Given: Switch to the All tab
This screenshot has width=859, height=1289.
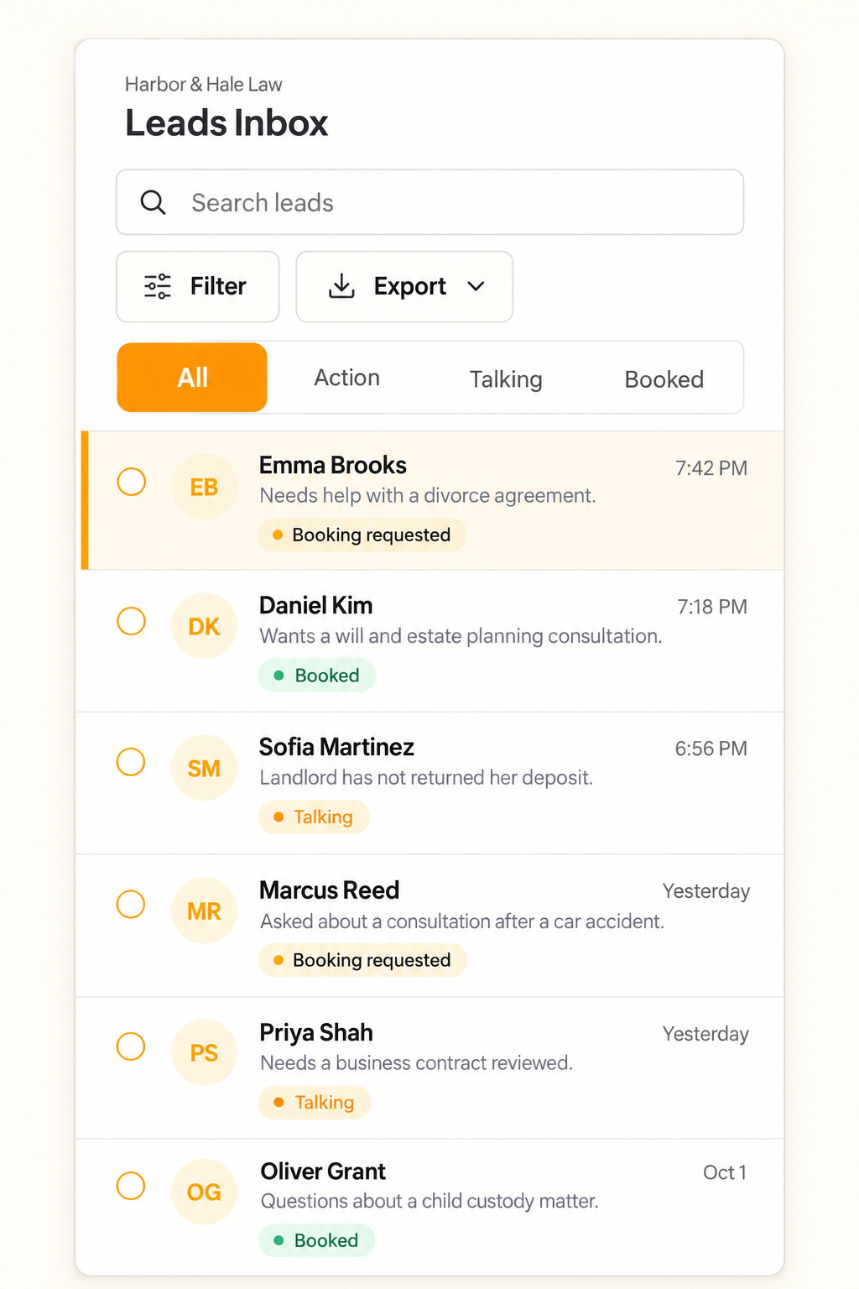Looking at the screenshot, I should (192, 378).
